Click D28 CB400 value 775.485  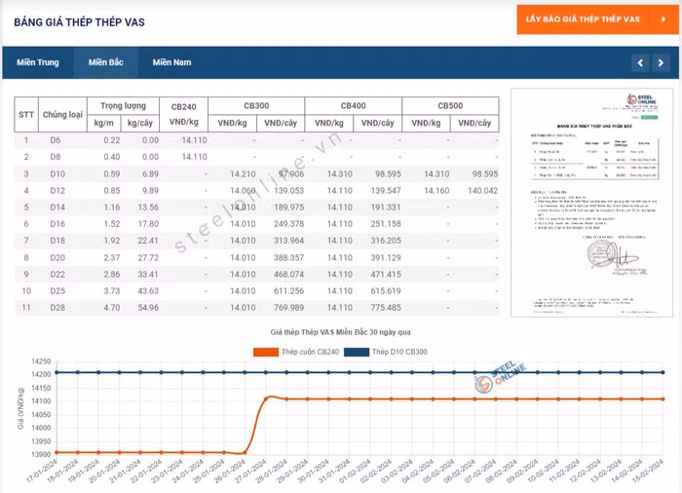386,308
